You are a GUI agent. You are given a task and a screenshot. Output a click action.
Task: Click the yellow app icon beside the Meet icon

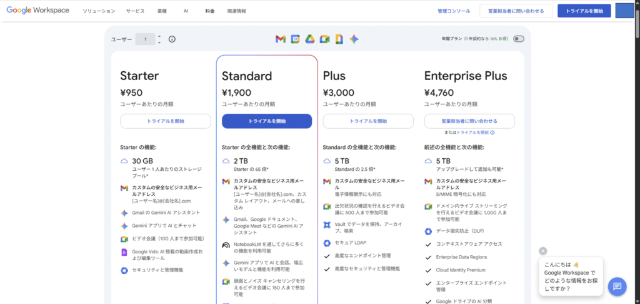point(339,39)
